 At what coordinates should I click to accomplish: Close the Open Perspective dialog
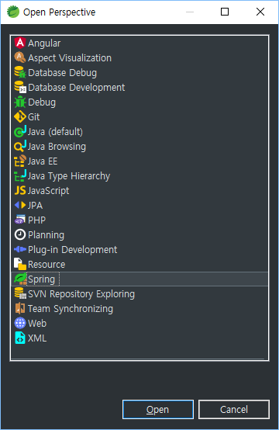[x=260, y=12]
